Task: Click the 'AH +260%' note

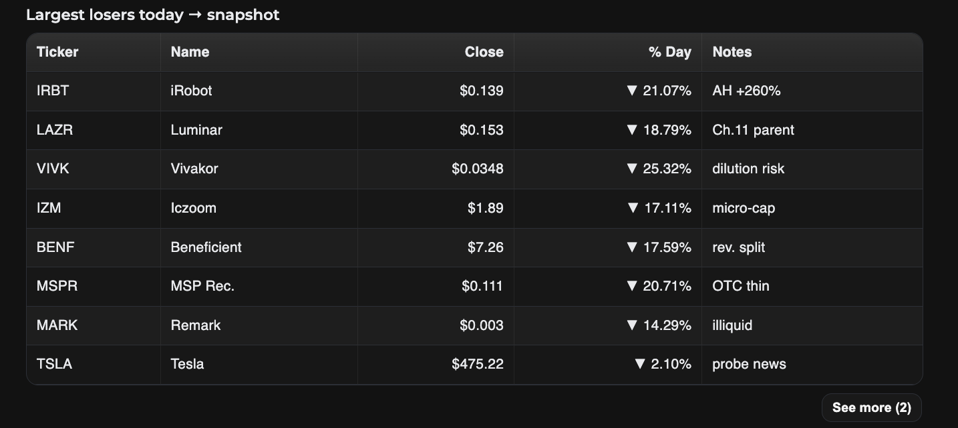Action: 746,91
